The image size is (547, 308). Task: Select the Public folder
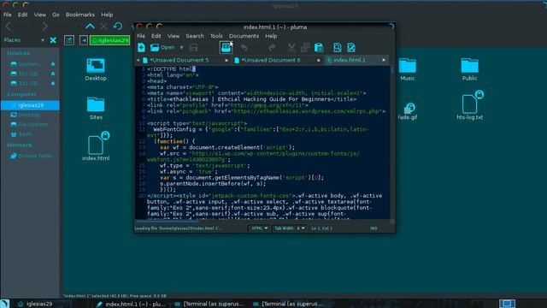(x=469, y=69)
